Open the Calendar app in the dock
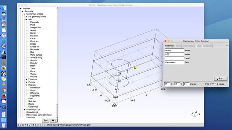This screenshot has height=130, width=232. coord(4,25)
